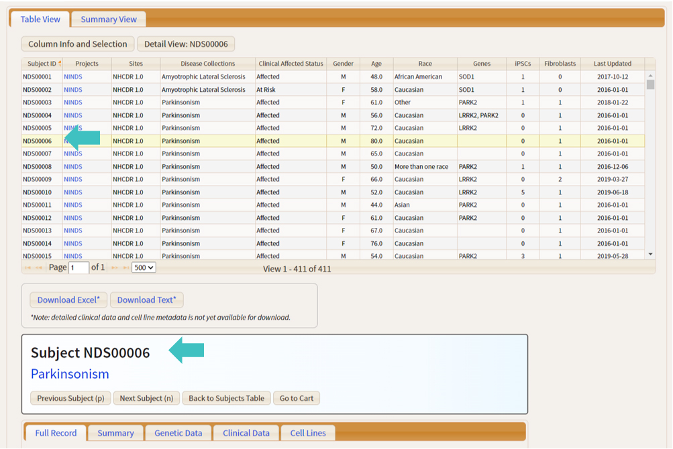
Task: Click the 2019-06-18 last updated cell
Action: click(x=613, y=192)
